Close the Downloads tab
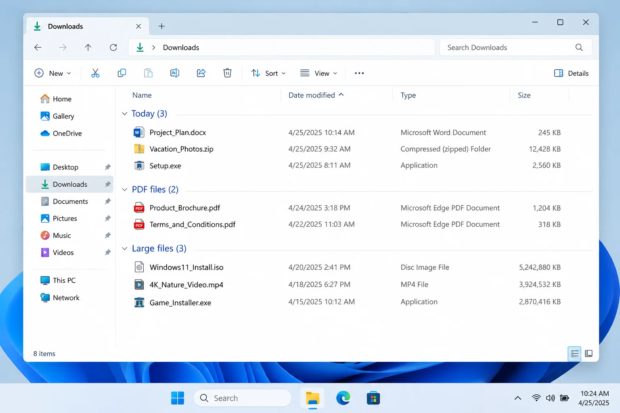This screenshot has height=413, width=620. click(x=138, y=26)
